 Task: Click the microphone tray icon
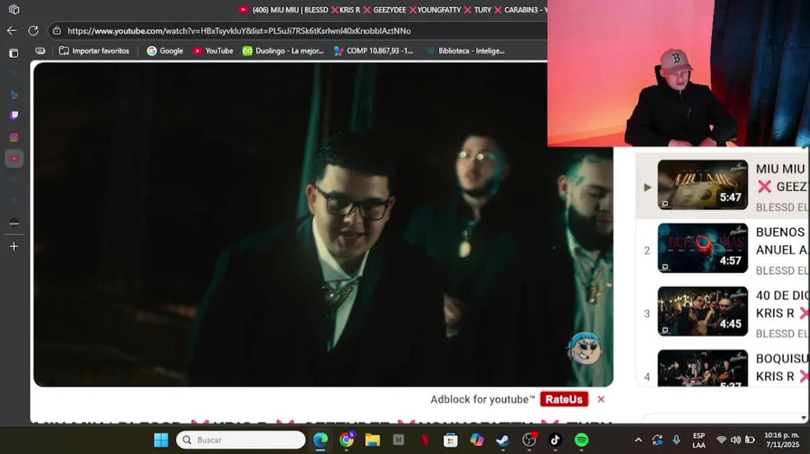click(676, 439)
